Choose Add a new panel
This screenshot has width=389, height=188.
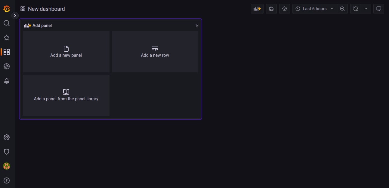coord(66,52)
